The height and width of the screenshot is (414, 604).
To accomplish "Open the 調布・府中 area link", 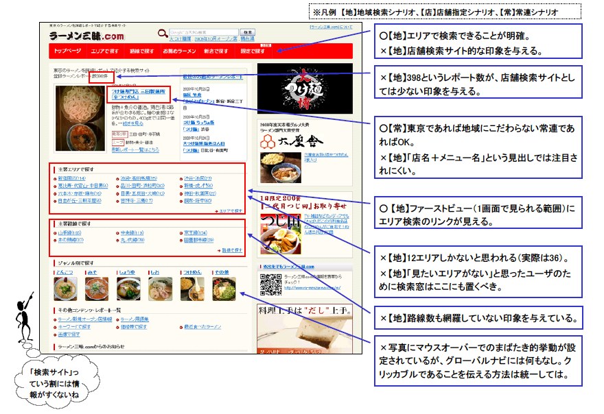I will click(198, 200).
